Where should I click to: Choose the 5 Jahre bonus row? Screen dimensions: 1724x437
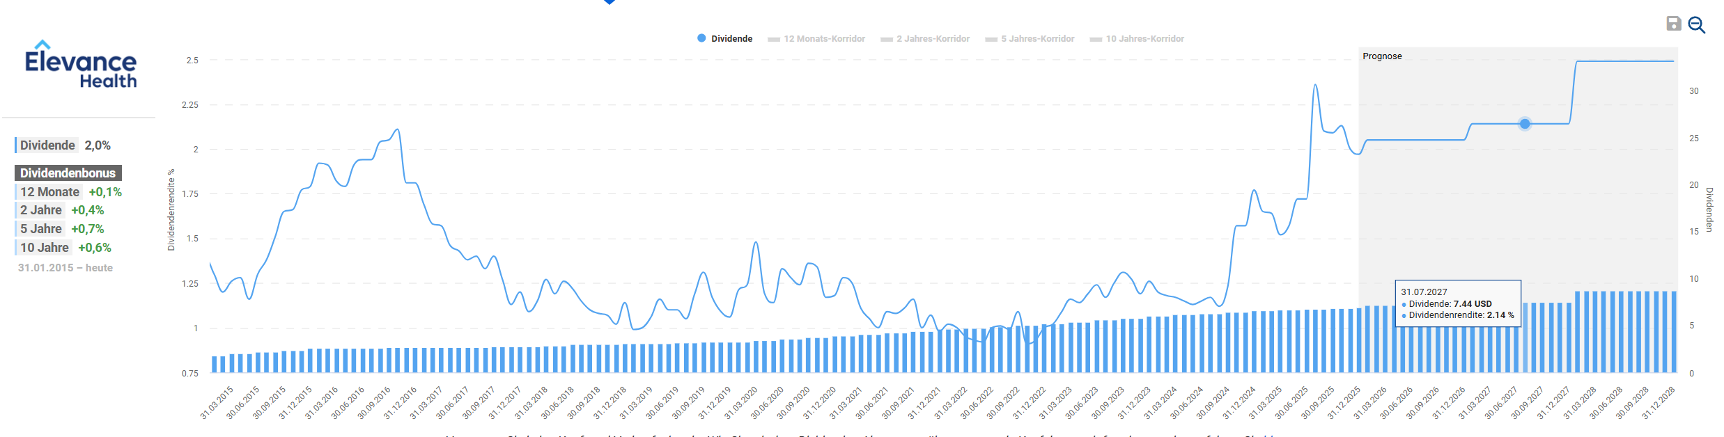[61, 229]
